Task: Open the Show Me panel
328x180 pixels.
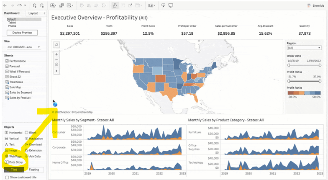Action: [x=315, y=6]
